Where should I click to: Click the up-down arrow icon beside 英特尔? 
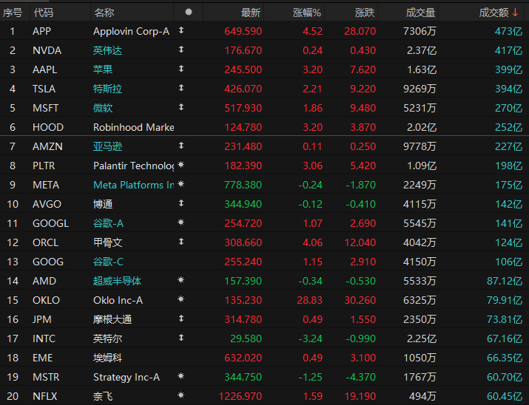coord(181,338)
